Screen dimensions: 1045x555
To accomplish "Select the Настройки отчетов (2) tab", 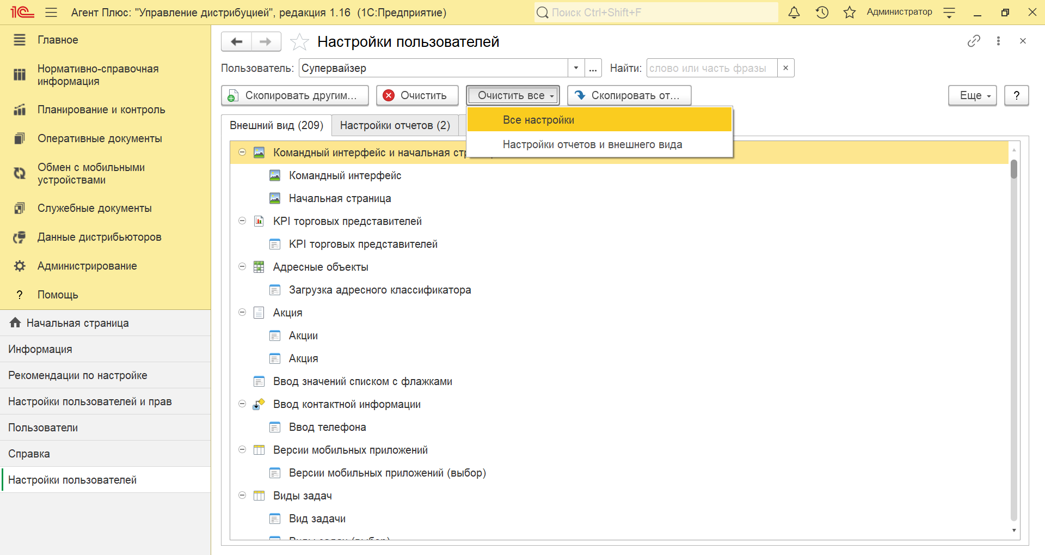I will [395, 125].
